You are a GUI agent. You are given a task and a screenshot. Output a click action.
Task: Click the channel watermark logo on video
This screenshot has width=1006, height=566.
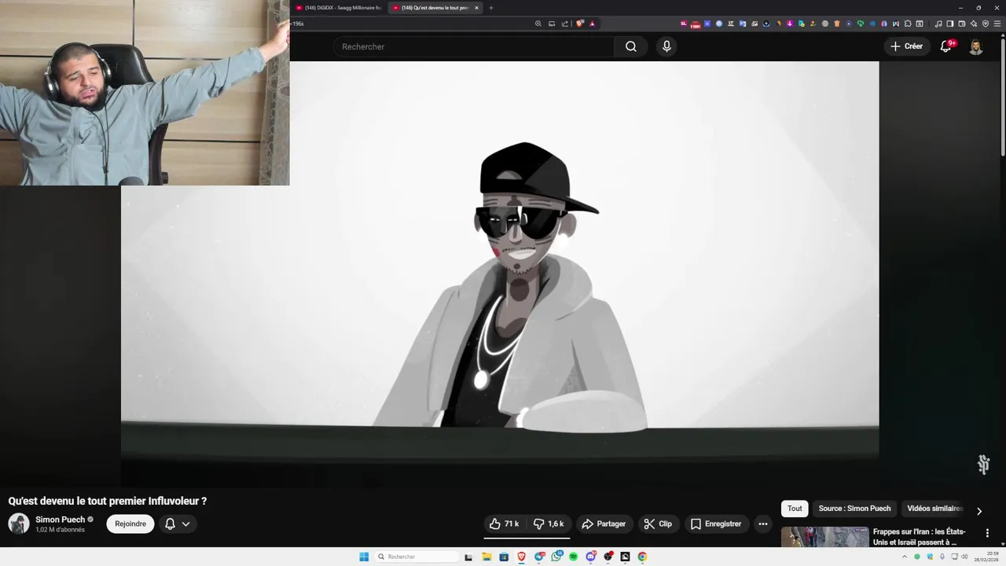(x=983, y=465)
